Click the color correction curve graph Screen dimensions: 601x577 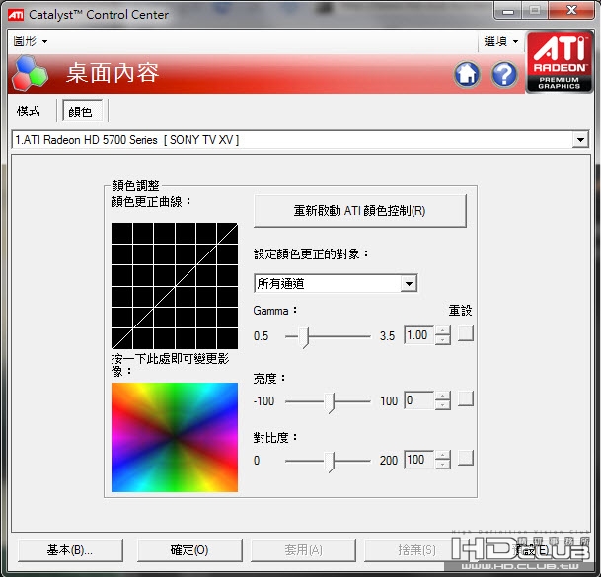tap(175, 286)
